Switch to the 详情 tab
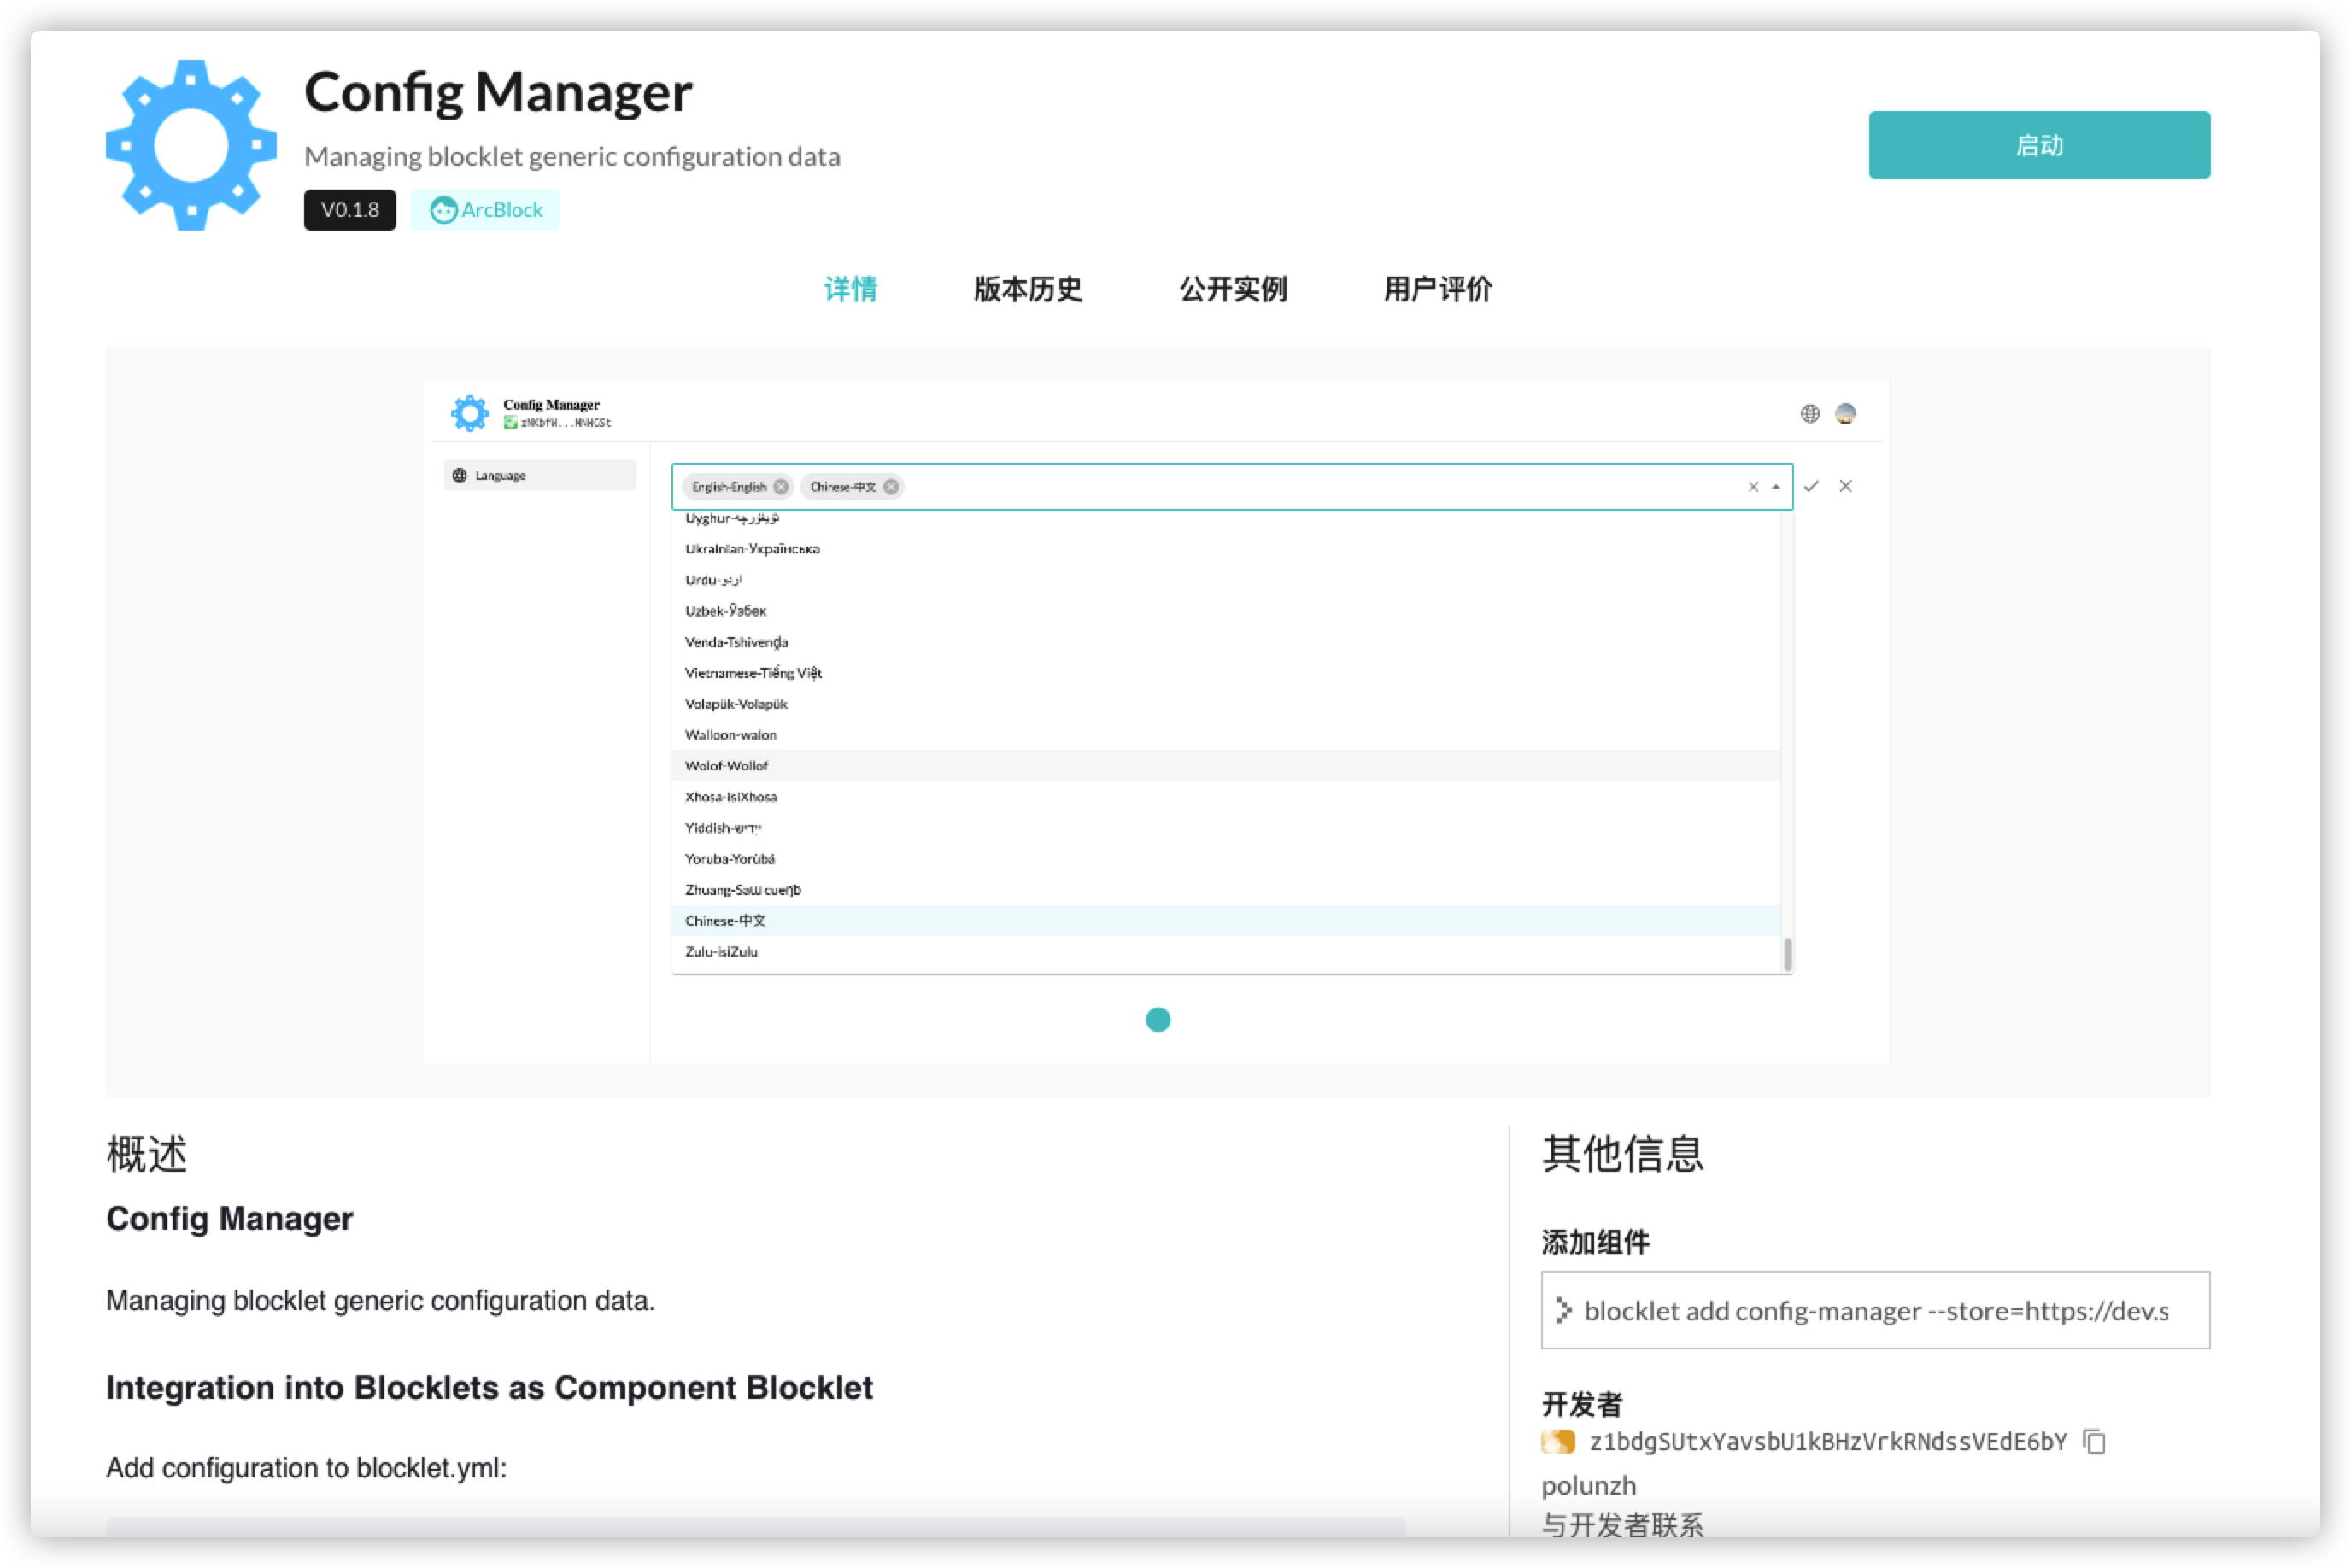 click(x=850, y=289)
